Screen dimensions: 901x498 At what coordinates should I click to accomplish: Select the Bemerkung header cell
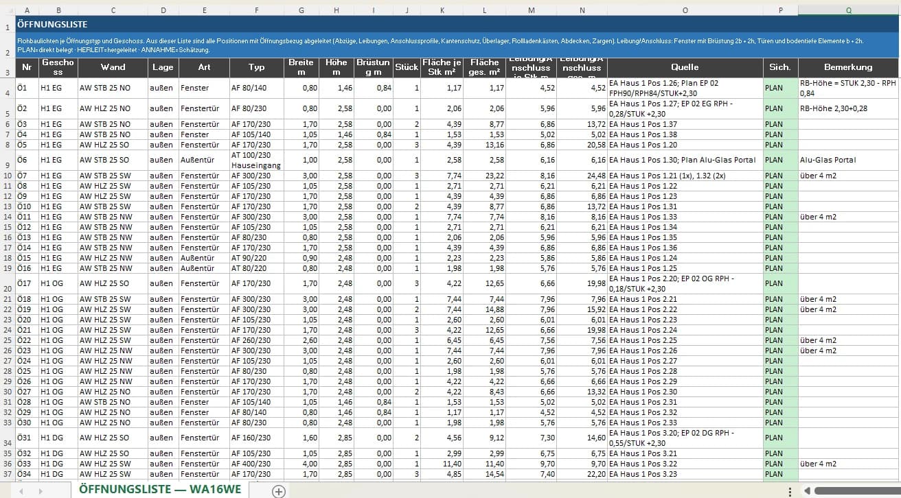848,67
